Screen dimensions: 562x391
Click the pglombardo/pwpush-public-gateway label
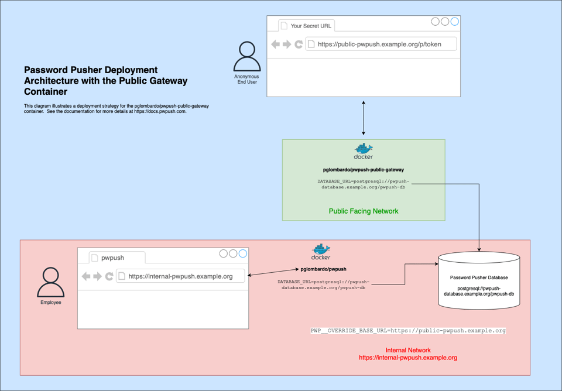(x=363, y=170)
